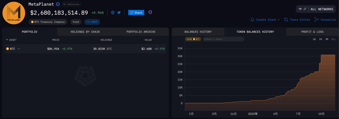Open the website globe icon
The height and width of the screenshot is (119, 339).
coord(113,12)
